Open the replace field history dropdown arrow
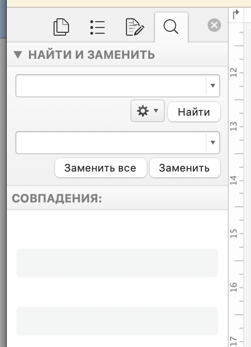 (x=213, y=143)
